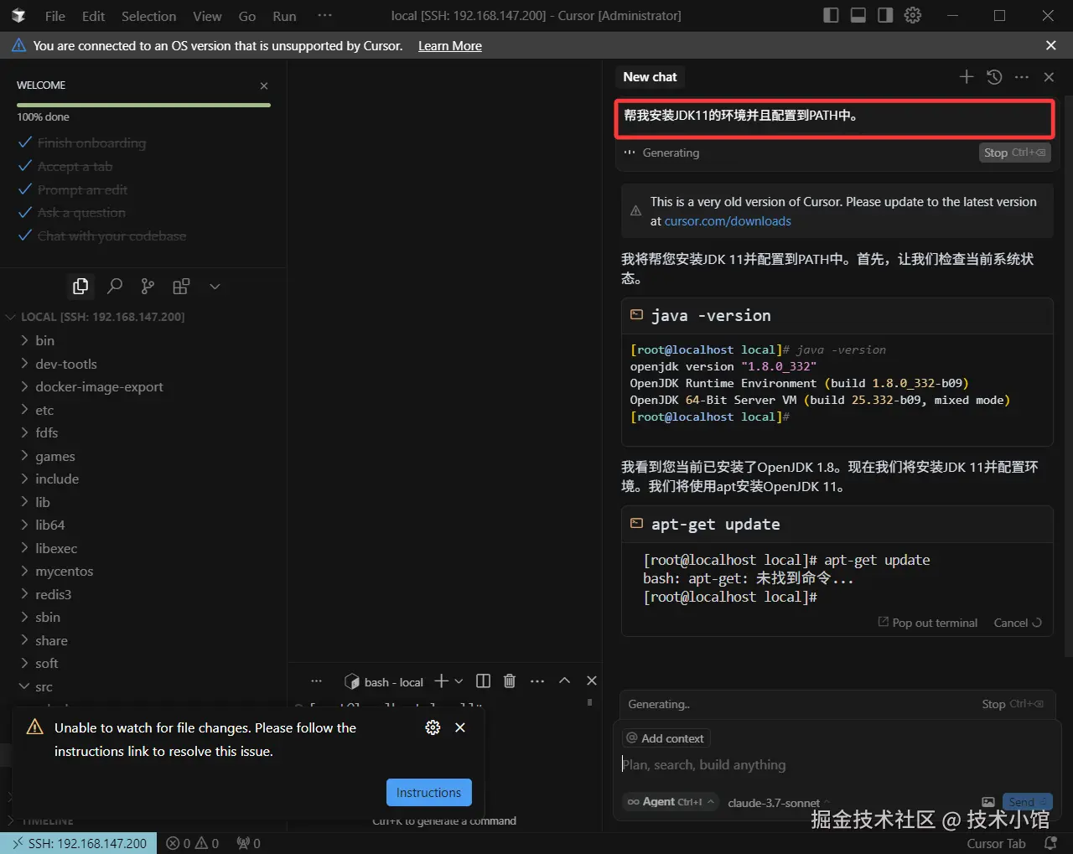Viewport: 1073px width, 854px height.
Task: Stop generation above the chat input
Action: [x=1013, y=704]
